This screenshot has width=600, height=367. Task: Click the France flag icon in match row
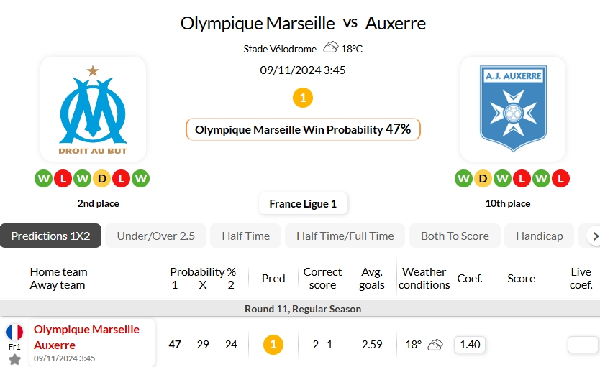[14, 333]
